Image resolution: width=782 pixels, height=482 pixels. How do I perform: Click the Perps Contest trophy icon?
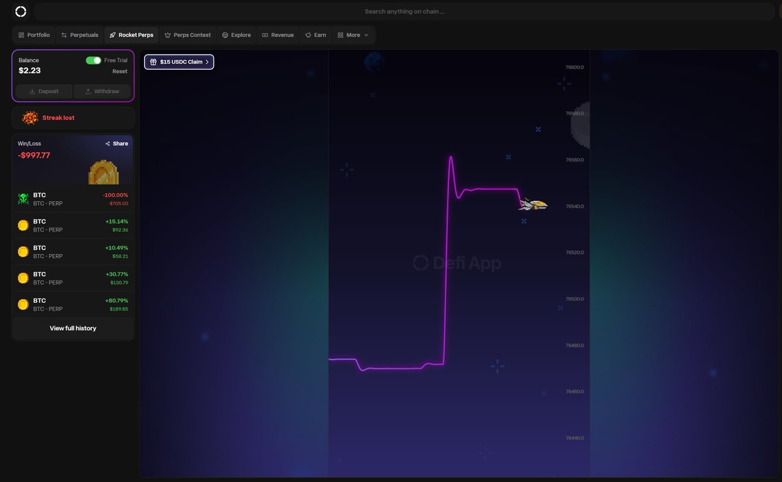[167, 35]
